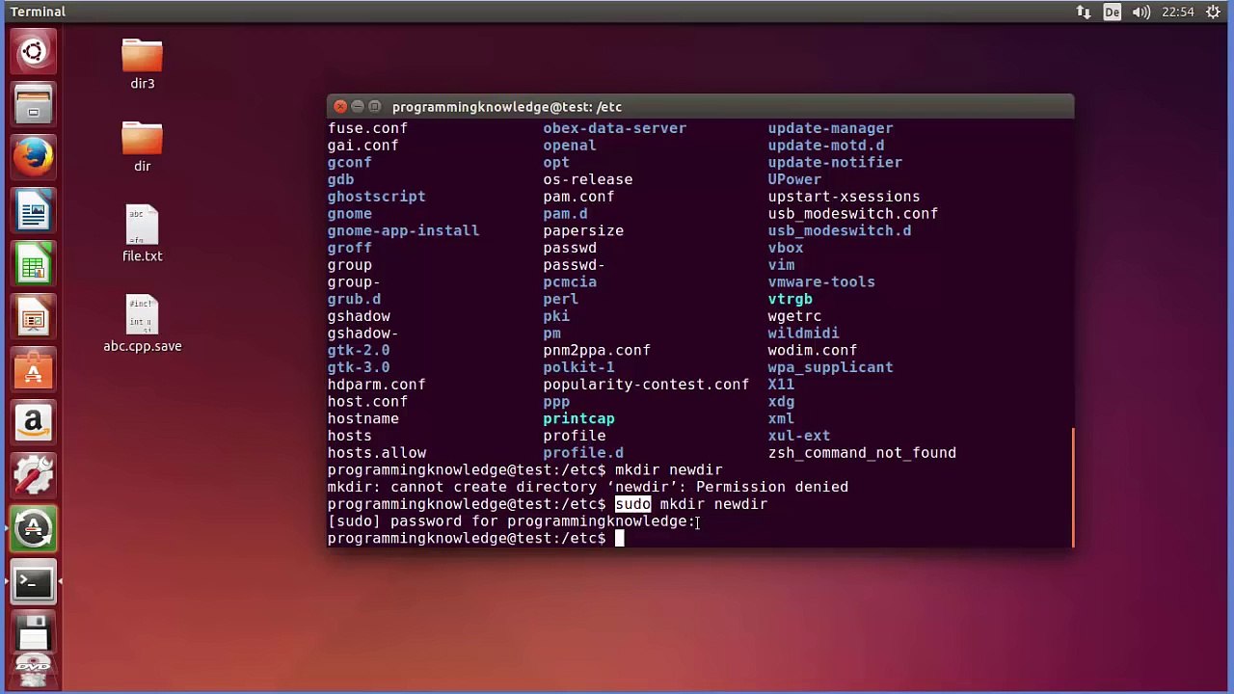Click the 'papersize' entry
The width and height of the screenshot is (1234, 694).
583,230
